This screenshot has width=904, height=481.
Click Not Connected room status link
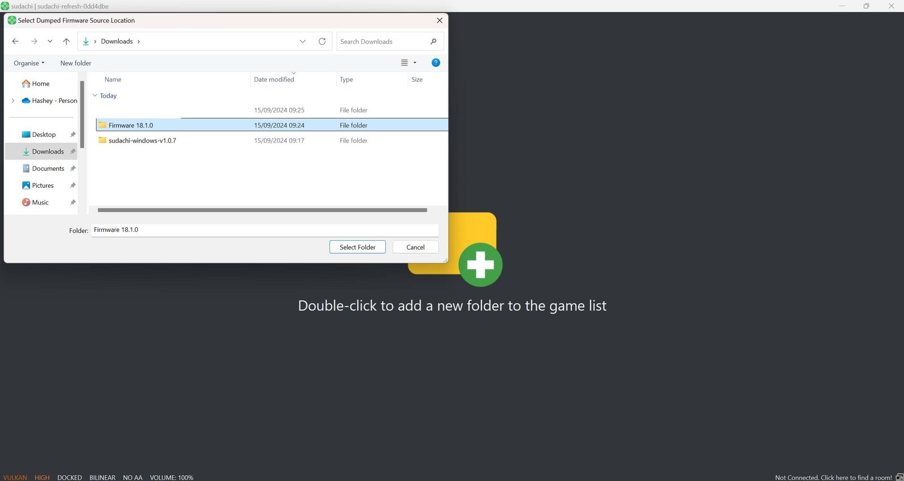pyautogui.click(x=833, y=478)
